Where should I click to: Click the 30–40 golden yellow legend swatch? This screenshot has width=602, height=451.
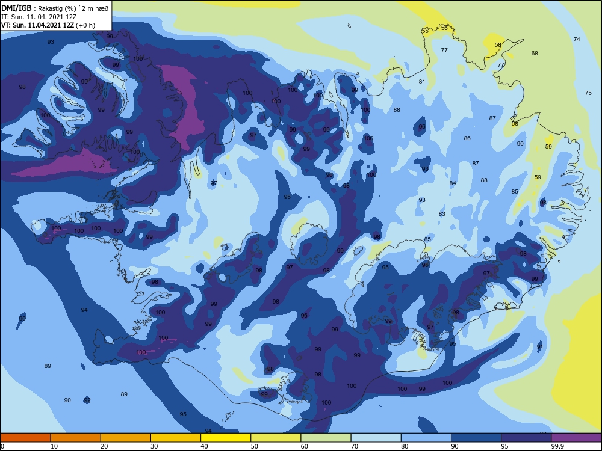tap(176, 438)
